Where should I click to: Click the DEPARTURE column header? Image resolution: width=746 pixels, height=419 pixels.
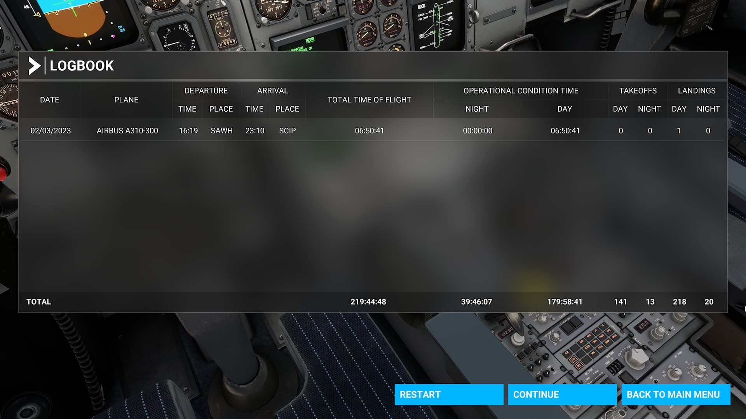[x=206, y=91]
